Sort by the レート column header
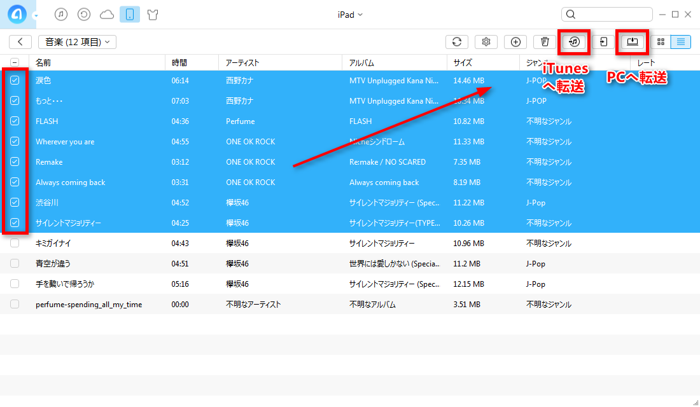 [x=665, y=62]
